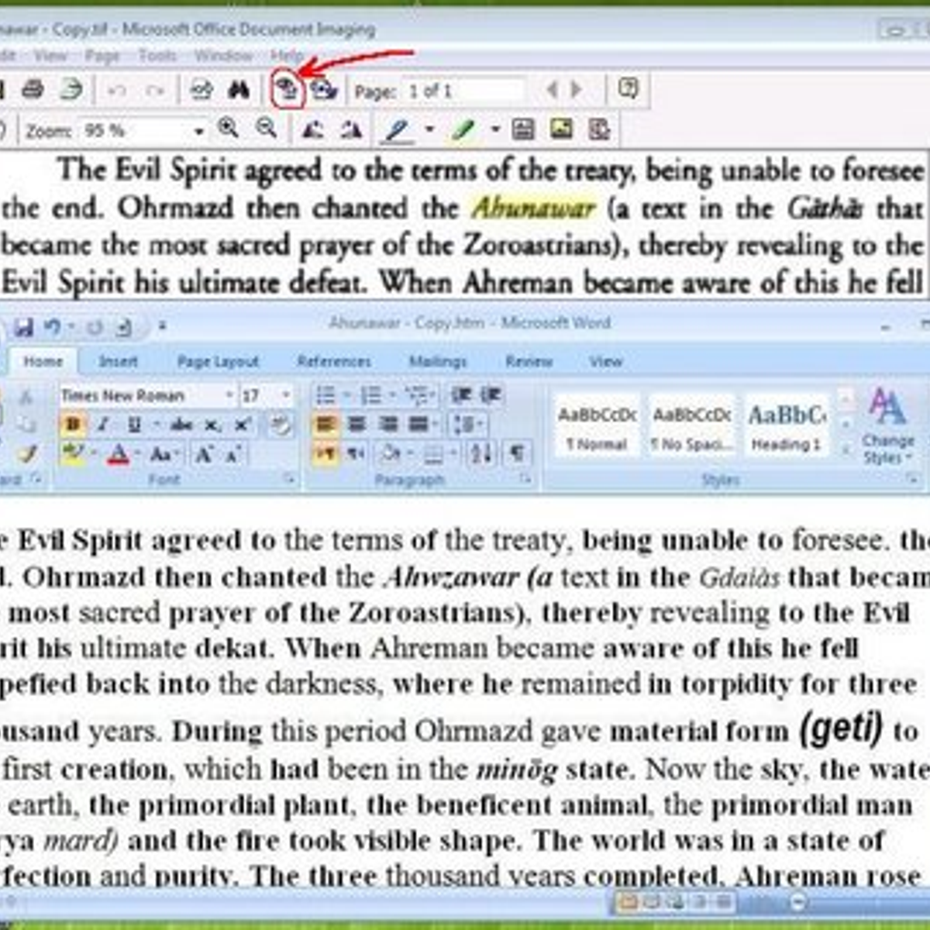Expand the Times New Roman font dropdown
This screenshot has height=930, width=930.
[229, 396]
